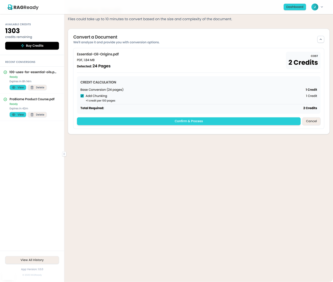This screenshot has height=282, width=333.
Task: Open View All History
Action: click(32, 260)
